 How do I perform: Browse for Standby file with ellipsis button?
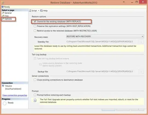coord(141,42)
